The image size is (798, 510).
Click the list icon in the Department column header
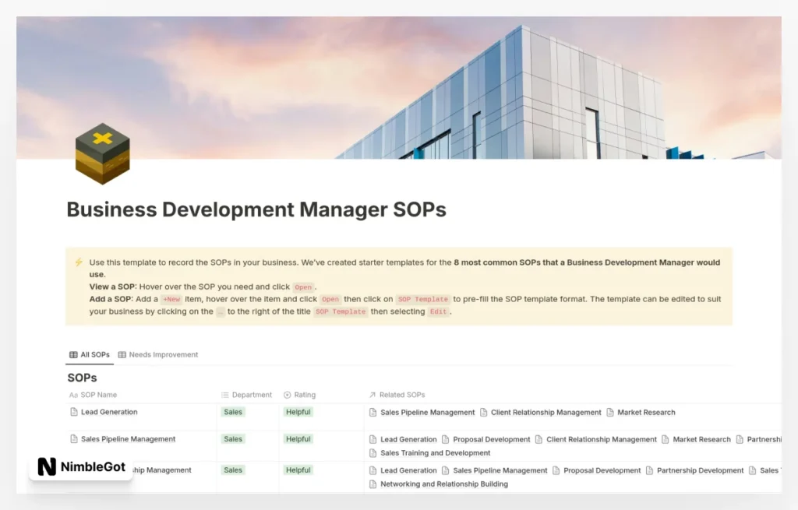pos(224,395)
